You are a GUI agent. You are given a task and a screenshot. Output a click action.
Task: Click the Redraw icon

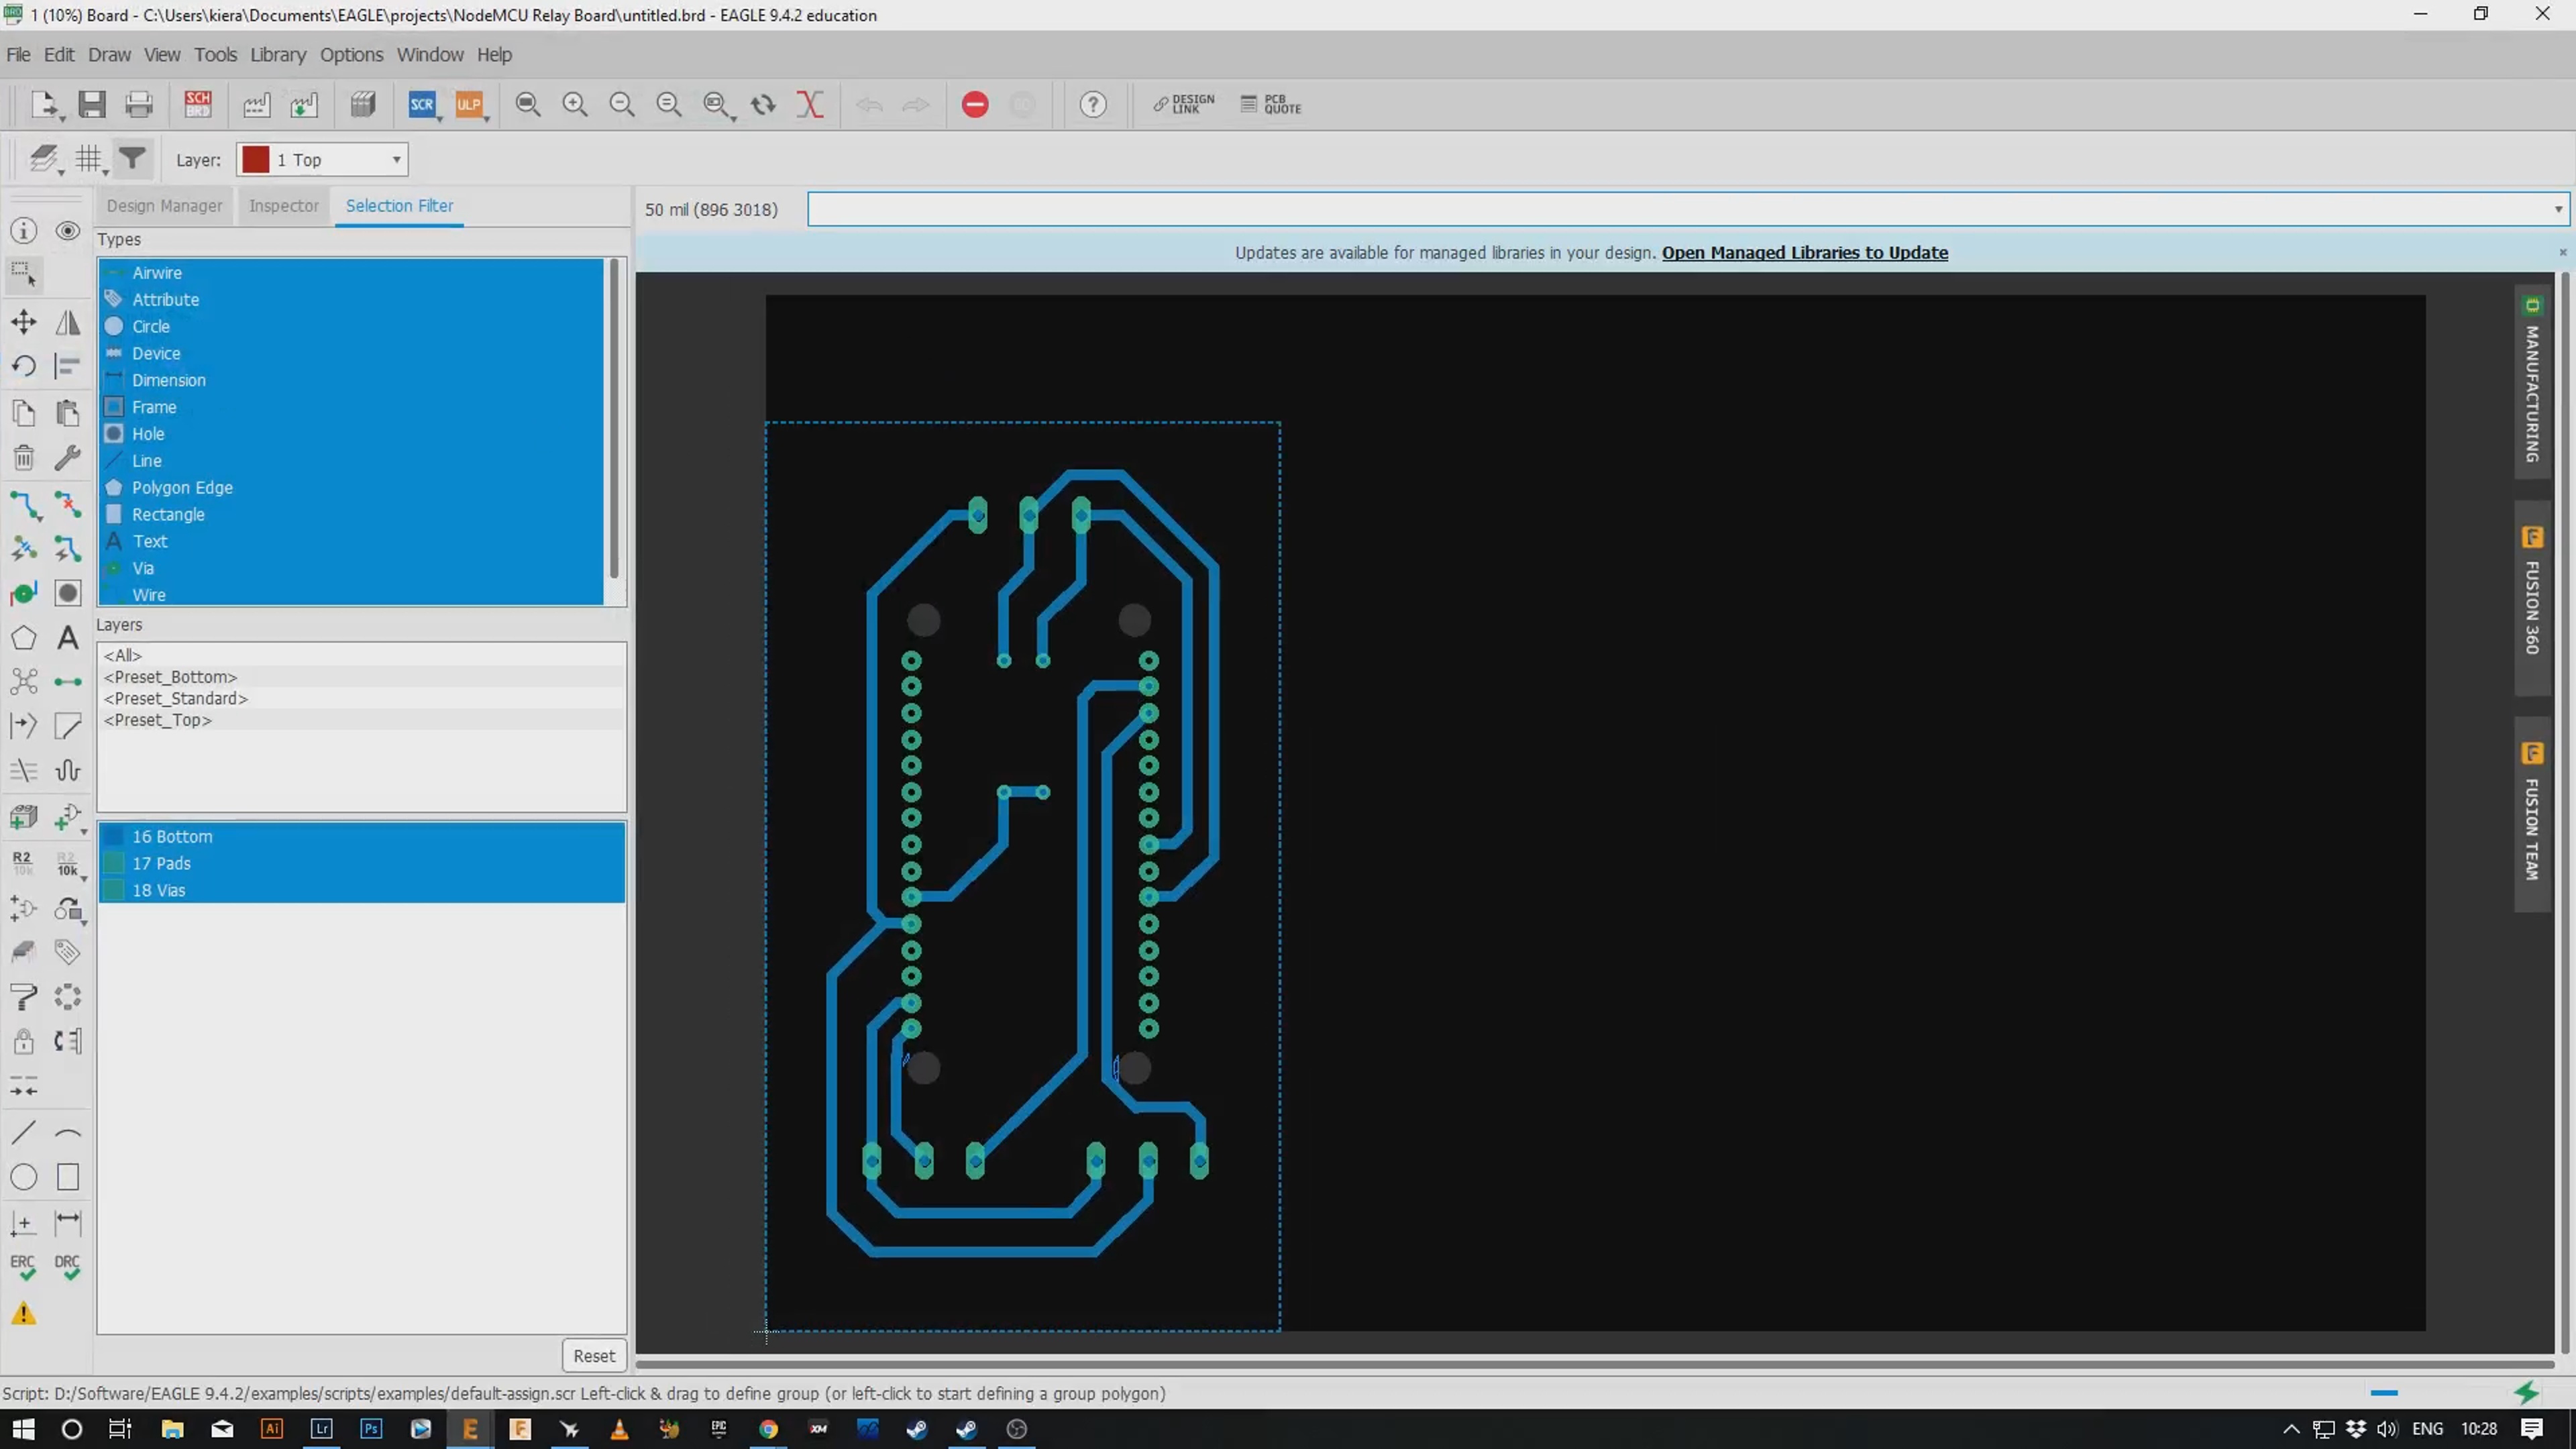[x=763, y=105]
